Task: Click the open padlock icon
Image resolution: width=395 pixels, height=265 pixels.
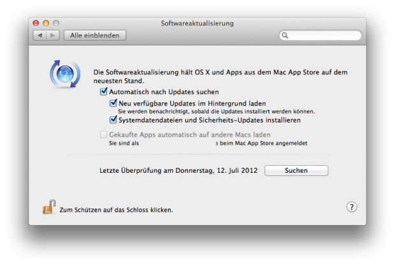Action: pyautogui.click(x=49, y=207)
